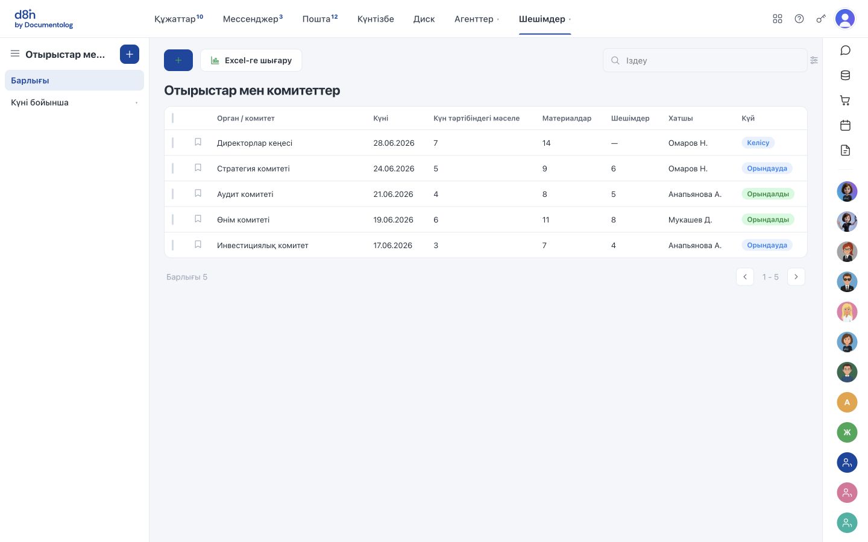Go to next page arrow

(x=796, y=276)
